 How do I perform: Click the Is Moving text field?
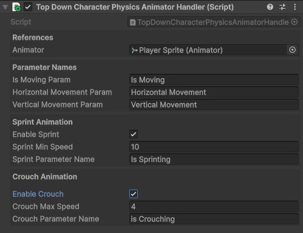point(214,80)
